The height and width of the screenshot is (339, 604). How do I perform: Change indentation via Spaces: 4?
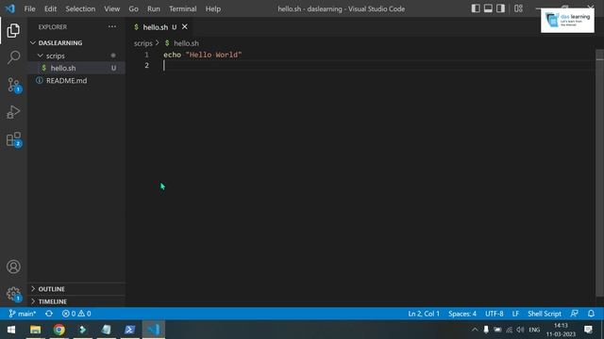click(462, 314)
